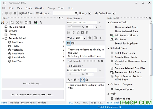Open the Workspace dropdown
Viewport: 153px width, 109px height.
tap(44, 13)
